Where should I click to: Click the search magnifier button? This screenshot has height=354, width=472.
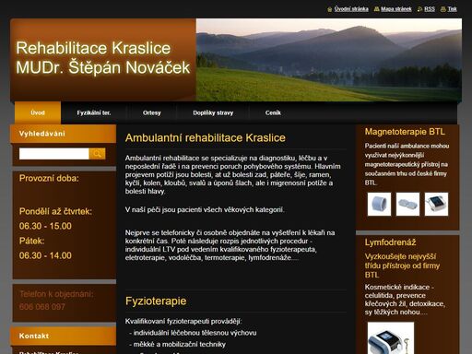(x=97, y=154)
